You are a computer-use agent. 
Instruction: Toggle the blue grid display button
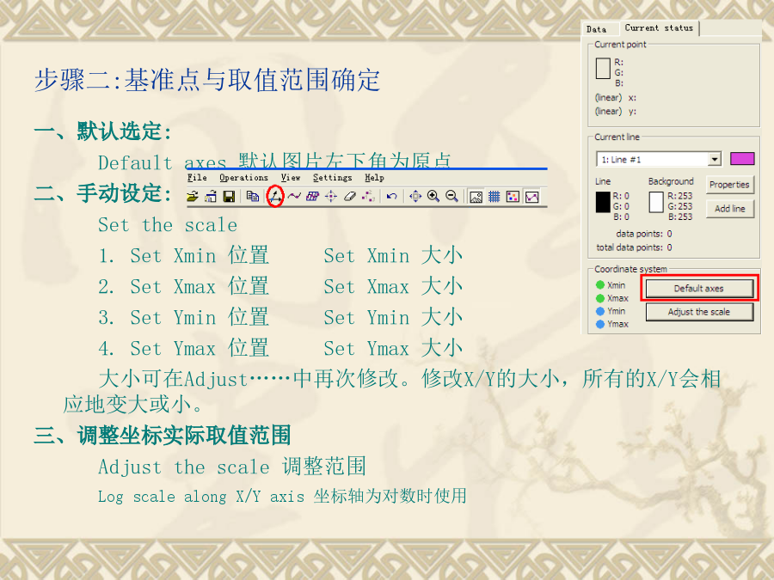[x=494, y=197]
